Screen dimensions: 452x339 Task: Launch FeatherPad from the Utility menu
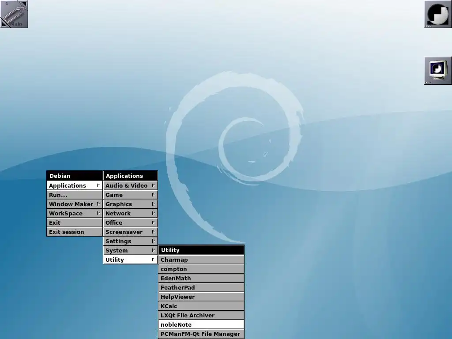pyautogui.click(x=201, y=287)
